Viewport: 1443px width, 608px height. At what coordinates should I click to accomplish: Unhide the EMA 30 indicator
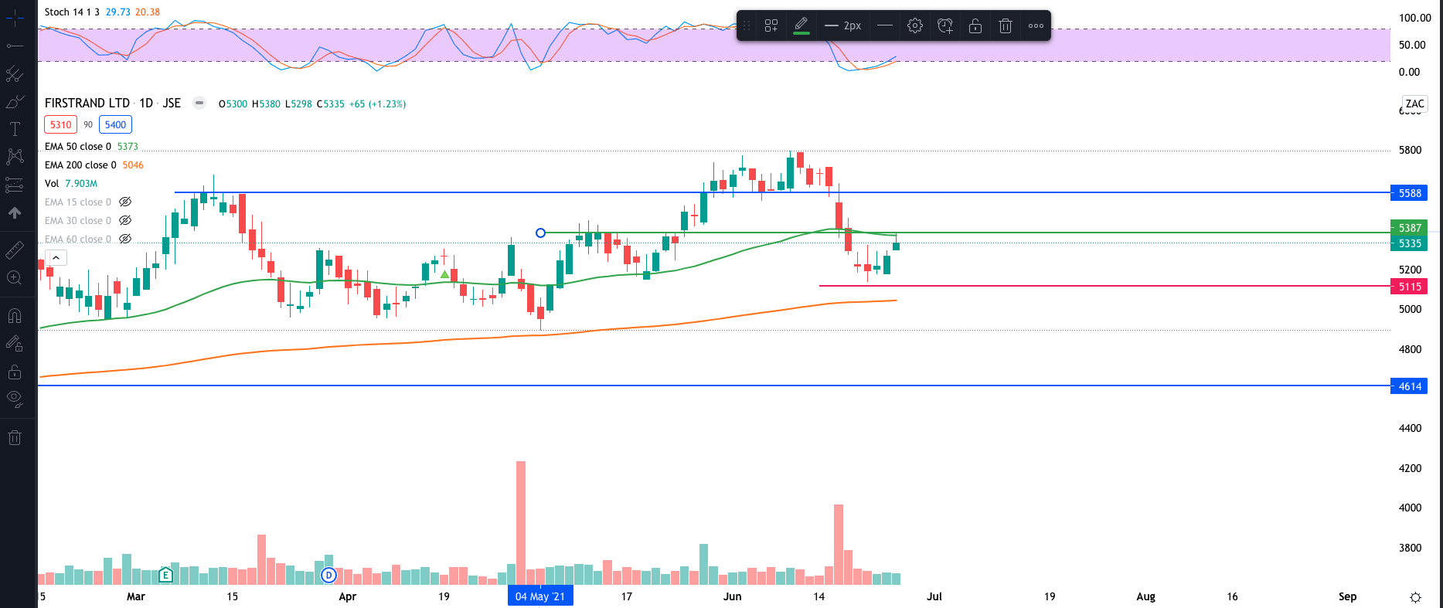125,221
